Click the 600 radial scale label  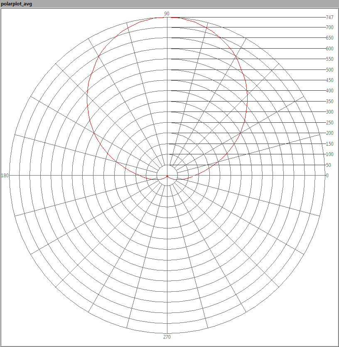329,49
